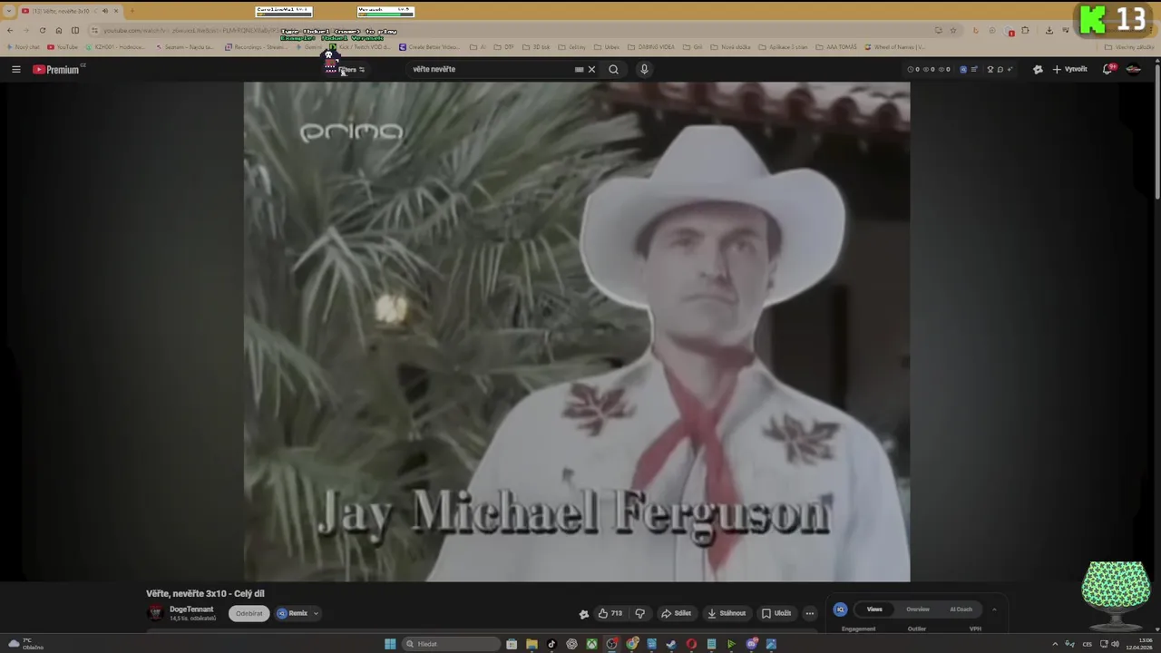
Task: Clear the search query with the X
Action: (591, 69)
